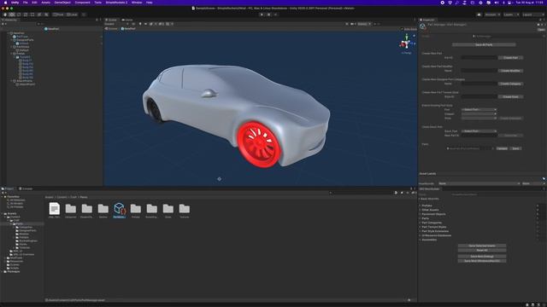Open the Assets menu
The image size is (547, 307).
45,3
